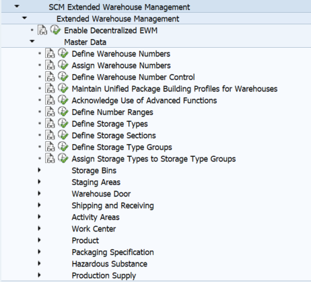Select the 'Production Supply' label

pos(104,275)
